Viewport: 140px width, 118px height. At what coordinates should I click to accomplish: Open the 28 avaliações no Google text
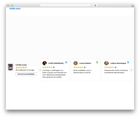click(25, 70)
